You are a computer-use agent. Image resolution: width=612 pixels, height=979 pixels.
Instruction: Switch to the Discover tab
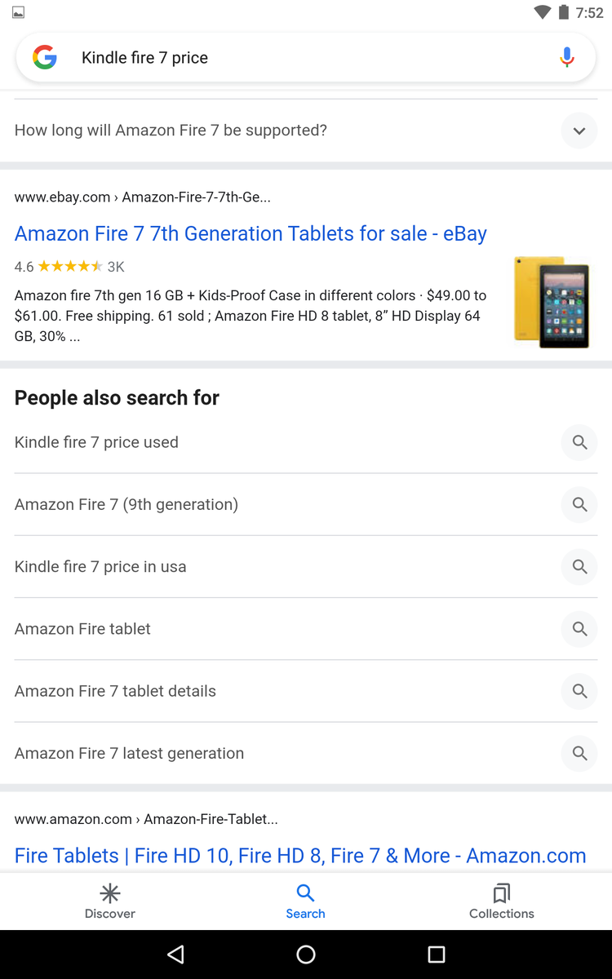[x=110, y=901]
